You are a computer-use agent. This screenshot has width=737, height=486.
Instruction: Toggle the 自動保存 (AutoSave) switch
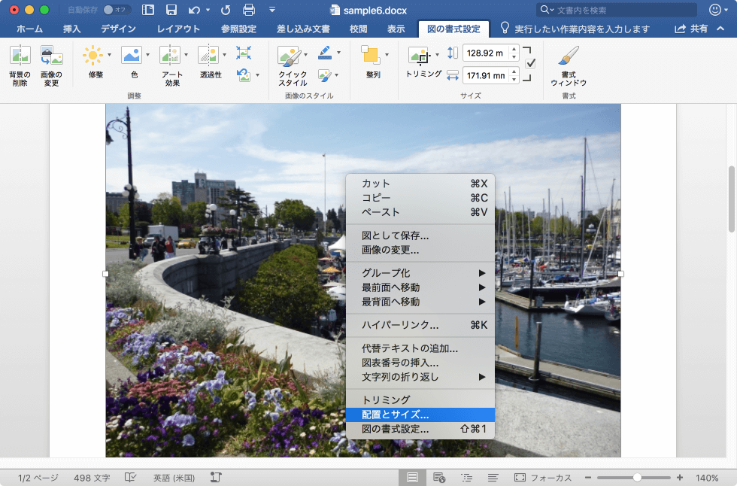117,10
